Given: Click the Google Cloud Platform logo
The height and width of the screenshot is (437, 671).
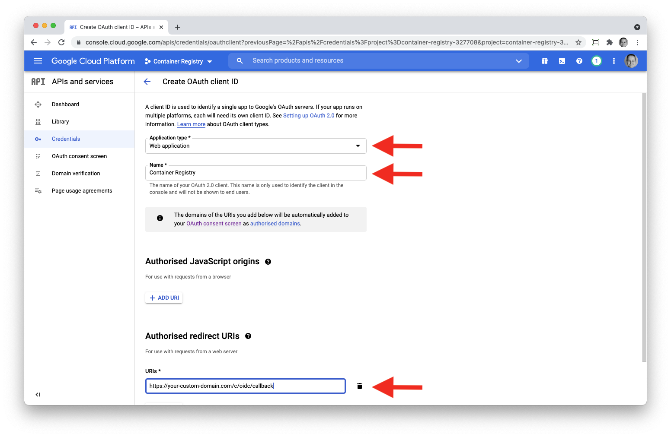Looking at the screenshot, I should [x=93, y=61].
